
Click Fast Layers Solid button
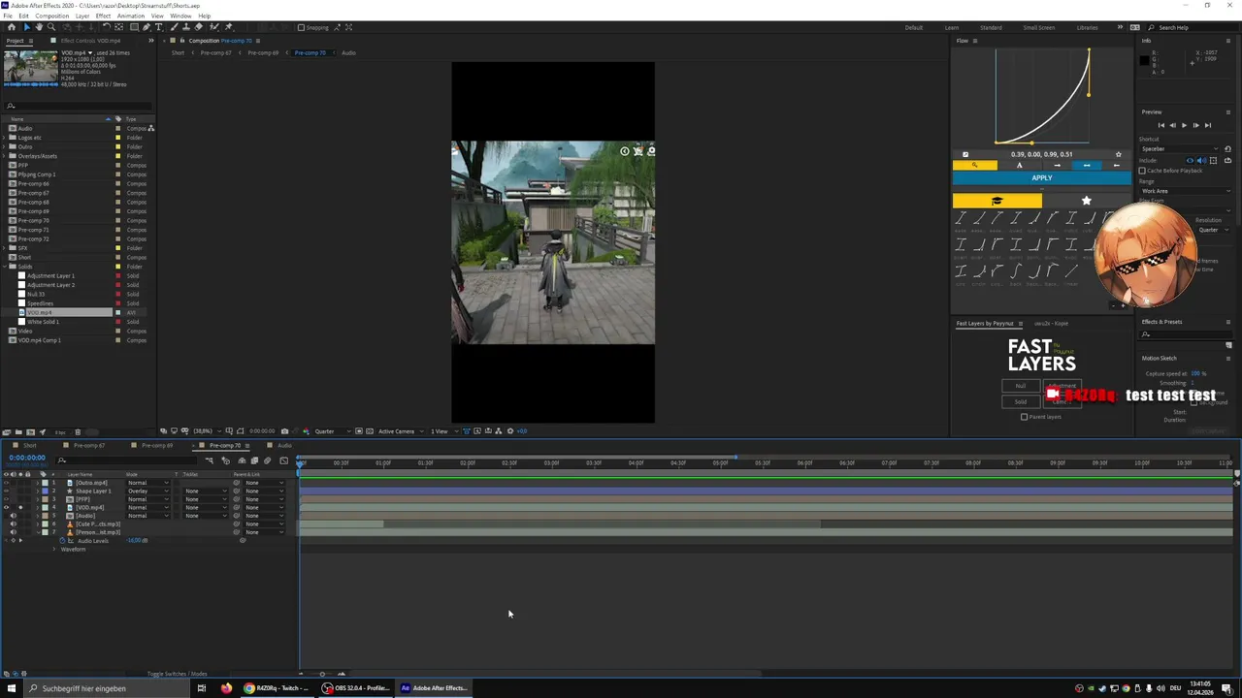tap(1021, 401)
